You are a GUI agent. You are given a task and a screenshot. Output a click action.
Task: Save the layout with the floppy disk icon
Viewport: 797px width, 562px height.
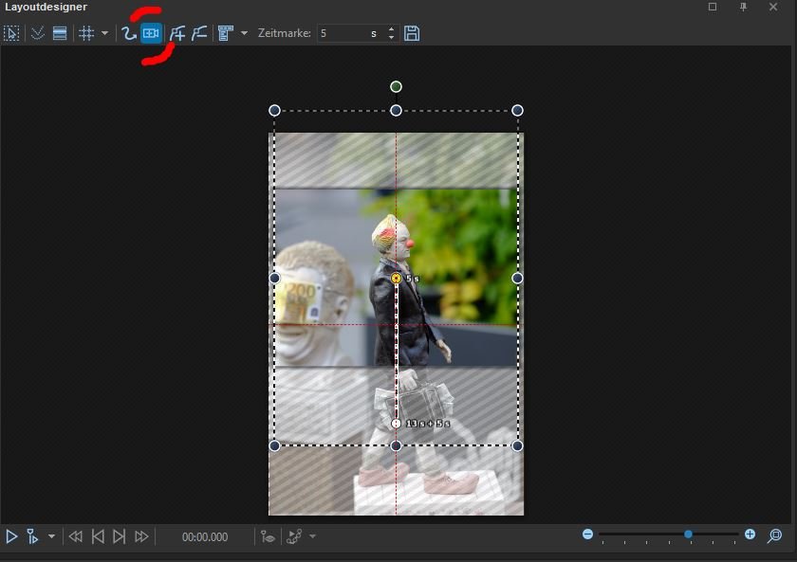tap(412, 33)
